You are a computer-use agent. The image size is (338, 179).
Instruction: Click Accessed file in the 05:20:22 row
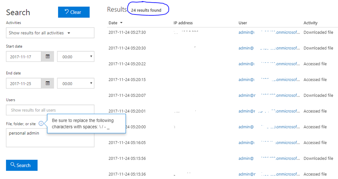coord(315,64)
